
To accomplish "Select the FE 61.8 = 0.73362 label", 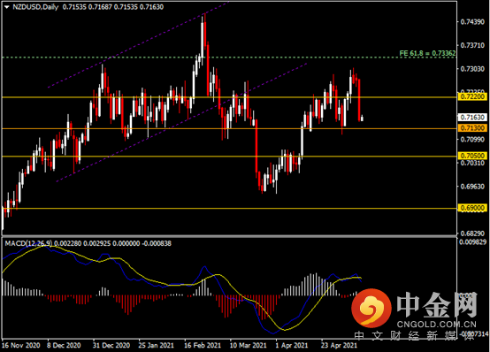I will point(427,53).
